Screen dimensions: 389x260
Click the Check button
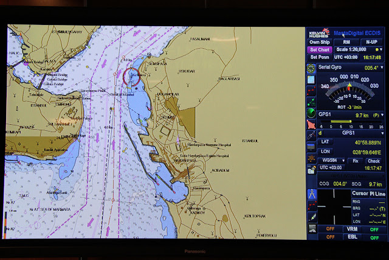coord(374,161)
